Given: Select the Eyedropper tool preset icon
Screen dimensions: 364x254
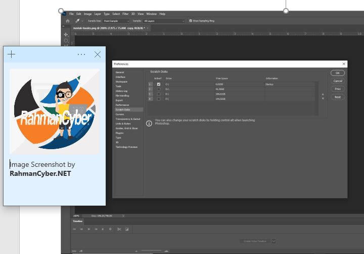Looking at the screenshot, I should point(77,21).
